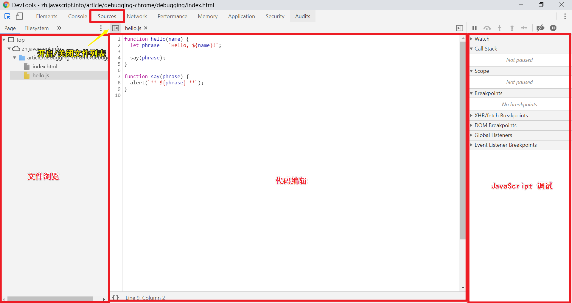Click the editor scrollbar up arrow

pyautogui.click(x=463, y=38)
